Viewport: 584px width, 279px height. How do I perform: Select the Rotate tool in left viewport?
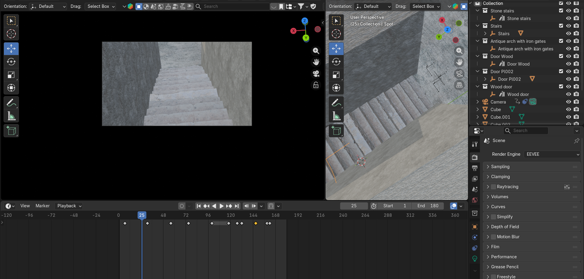pos(11,62)
